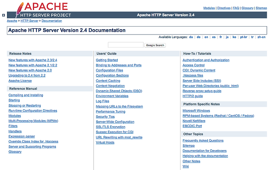The height and width of the screenshot is (170, 269).
Task: Open Microsoft Windows platform notes
Action: [x=196, y=111]
